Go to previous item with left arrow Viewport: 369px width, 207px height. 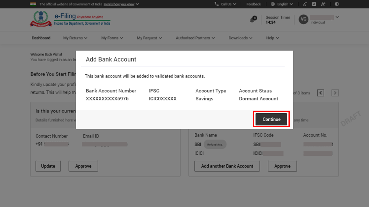(x=320, y=93)
